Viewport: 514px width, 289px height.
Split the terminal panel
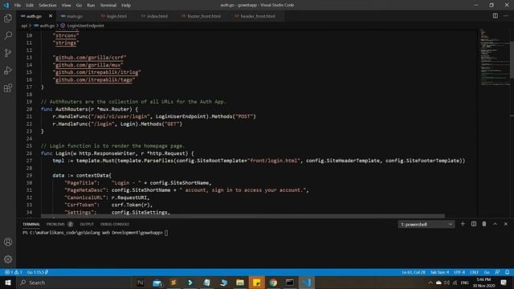click(x=474, y=224)
